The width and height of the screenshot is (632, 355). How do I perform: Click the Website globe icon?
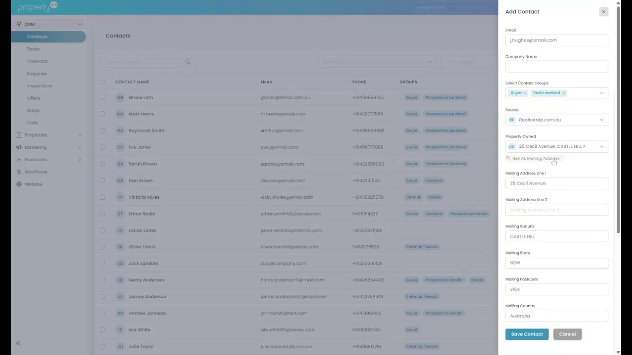tap(19, 184)
